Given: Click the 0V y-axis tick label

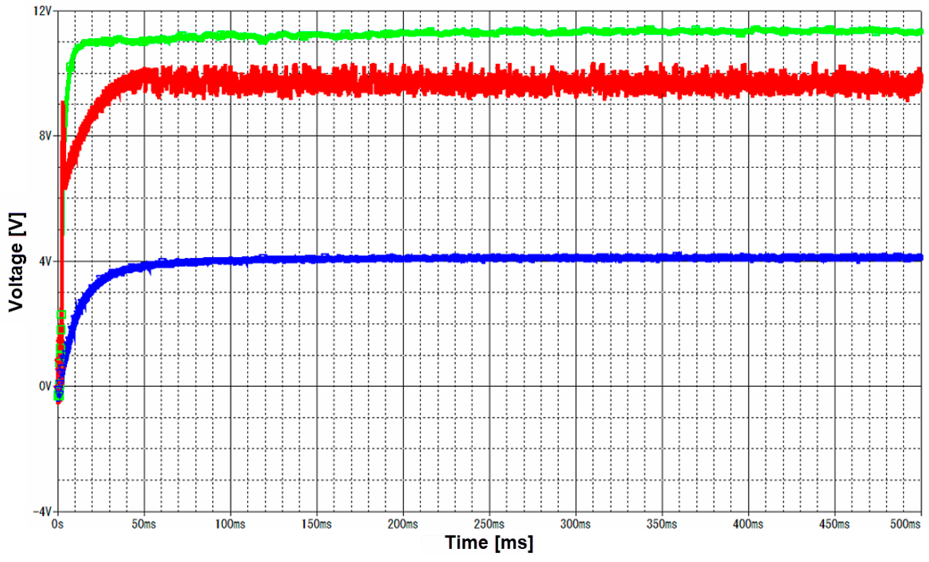Looking at the screenshot, I should (x=45, y=386).
